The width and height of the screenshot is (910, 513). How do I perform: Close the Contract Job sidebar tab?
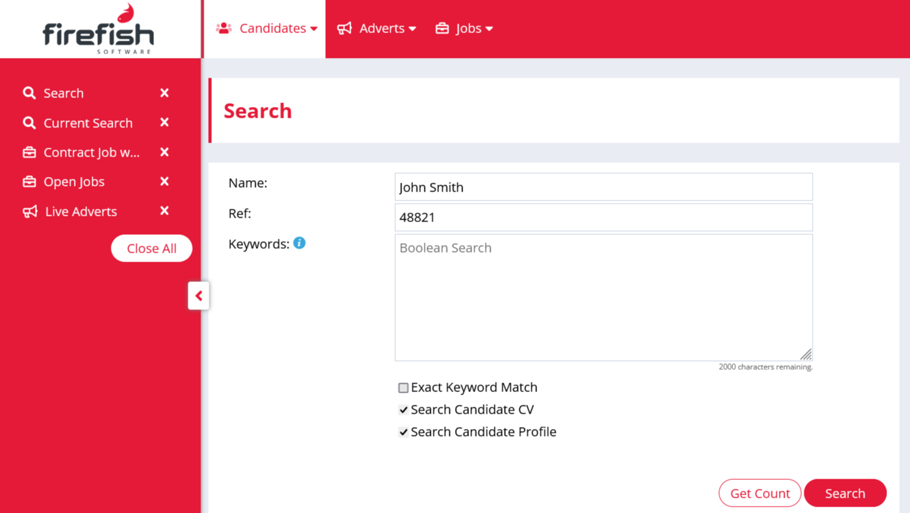[164, 152]
